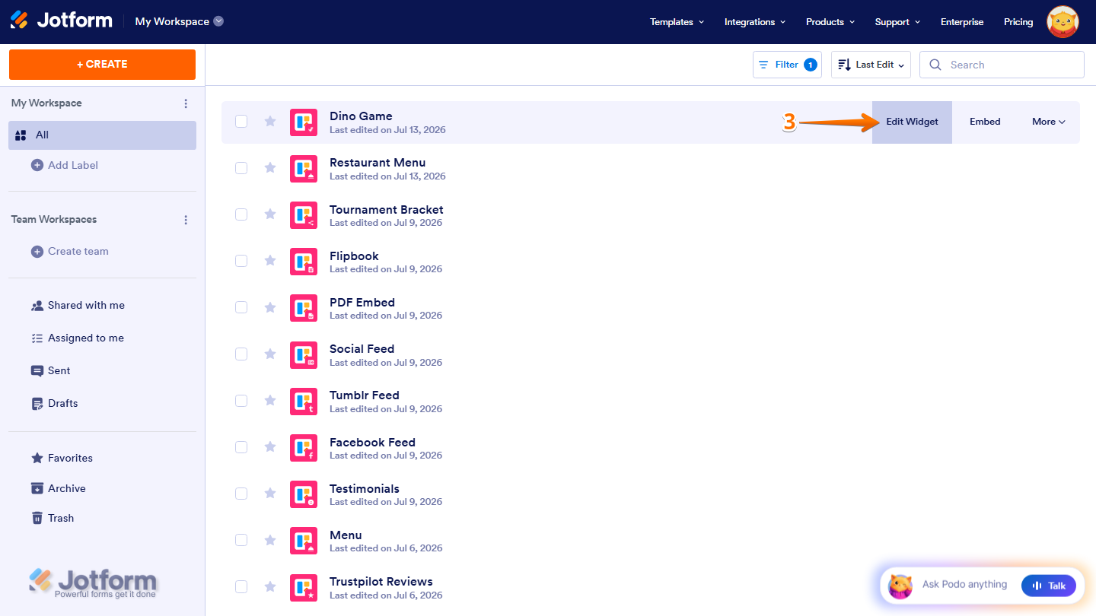Click the Tumblr Feed widget icon
1096x616 pixels.
click(304, 402)
